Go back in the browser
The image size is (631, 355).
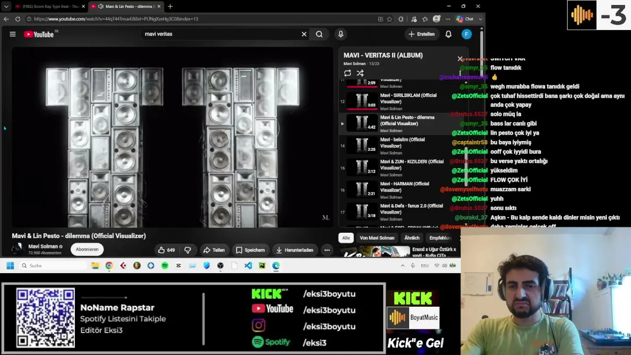pos(6,19)
